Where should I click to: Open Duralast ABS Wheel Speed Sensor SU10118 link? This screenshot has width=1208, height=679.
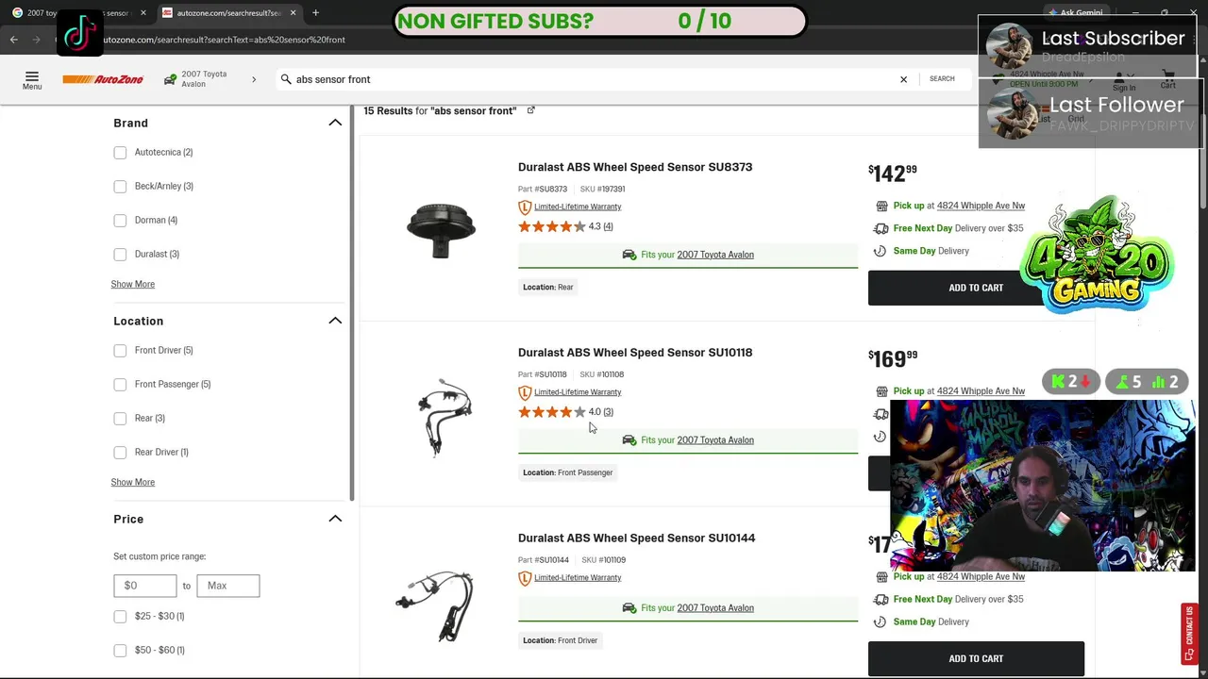pos(635,353)
